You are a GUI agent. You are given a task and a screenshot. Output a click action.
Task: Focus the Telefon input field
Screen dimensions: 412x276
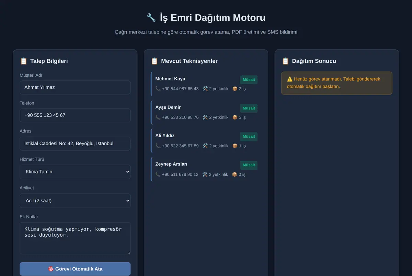click(75, 115)
